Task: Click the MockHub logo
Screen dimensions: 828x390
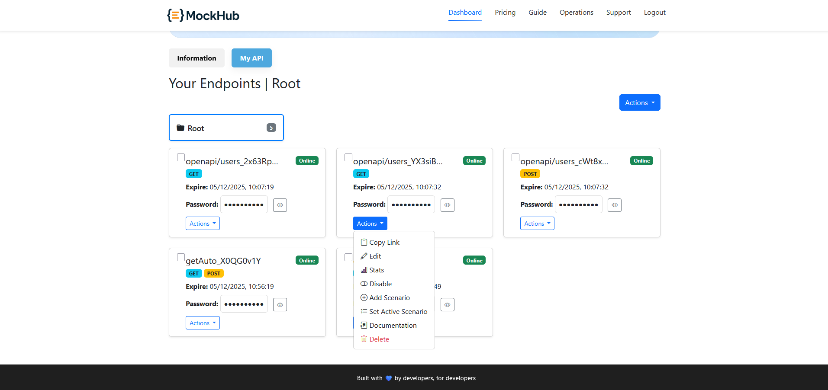Action: point(203,15)
